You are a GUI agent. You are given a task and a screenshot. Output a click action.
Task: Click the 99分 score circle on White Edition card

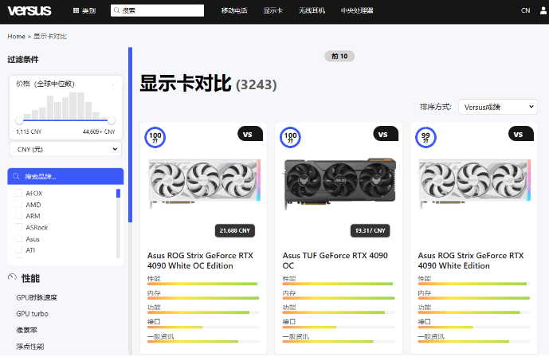click(x=425, y=137)
